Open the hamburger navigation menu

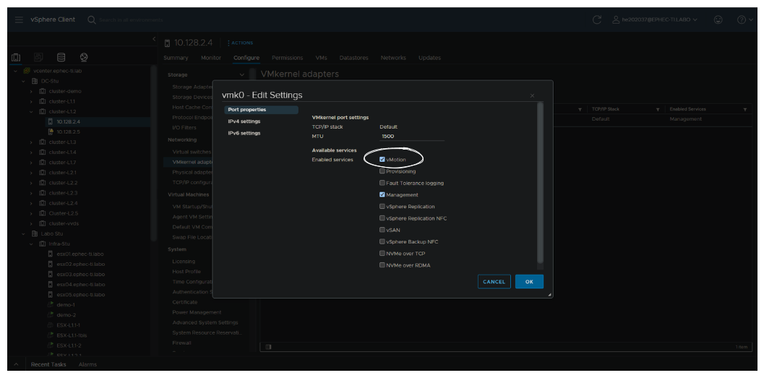[x=19, y=20]
